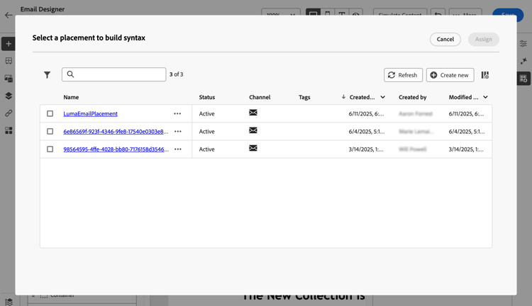Click the back arrow in Email Designer
The image size is (532, 306).
[x=9, y=16]
